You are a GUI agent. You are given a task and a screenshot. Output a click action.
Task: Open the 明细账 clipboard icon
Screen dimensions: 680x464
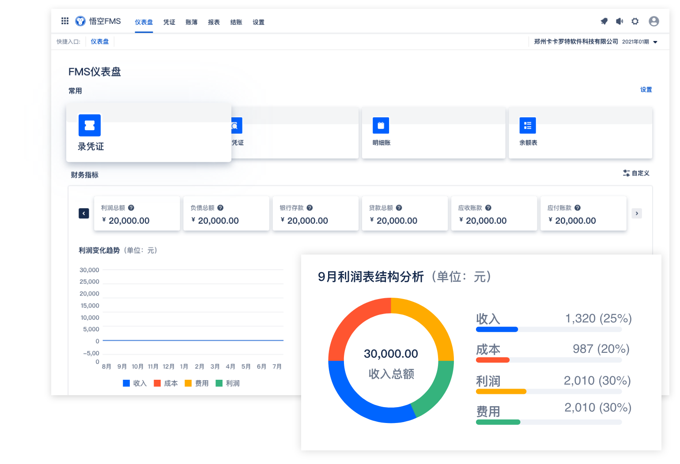pyautogui.click(x=381, y=125)
